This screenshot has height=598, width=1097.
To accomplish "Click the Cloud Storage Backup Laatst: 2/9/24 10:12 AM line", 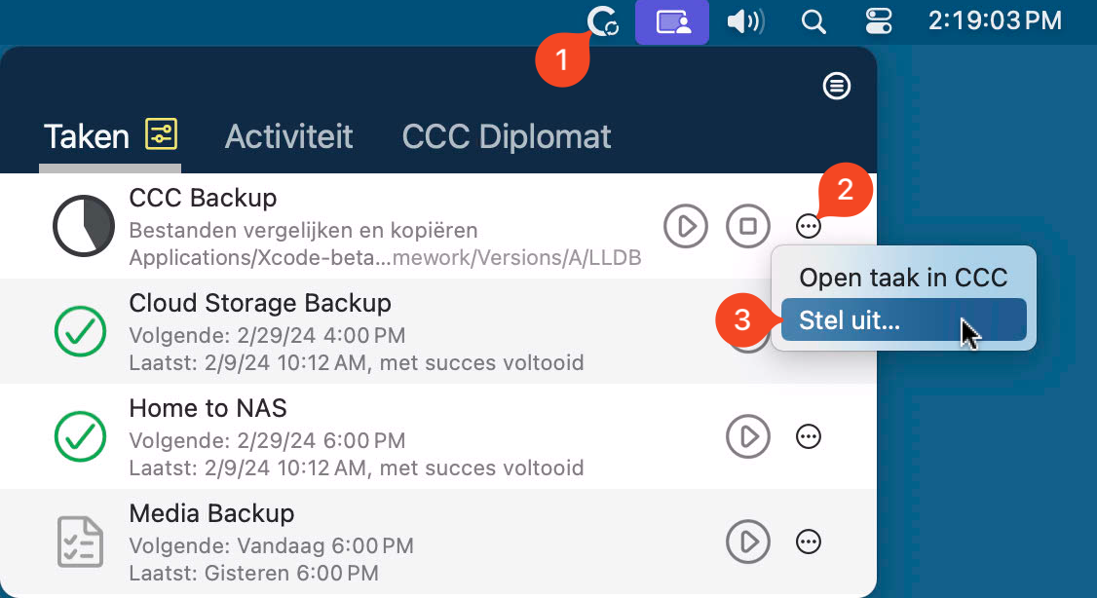I will tap(357, 363).
